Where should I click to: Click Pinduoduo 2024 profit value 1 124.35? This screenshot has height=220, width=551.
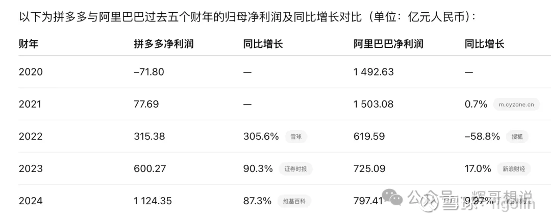click(x=153, y=202)
